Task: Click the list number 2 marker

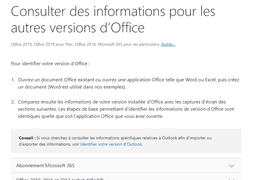Action: pos(13,102)
